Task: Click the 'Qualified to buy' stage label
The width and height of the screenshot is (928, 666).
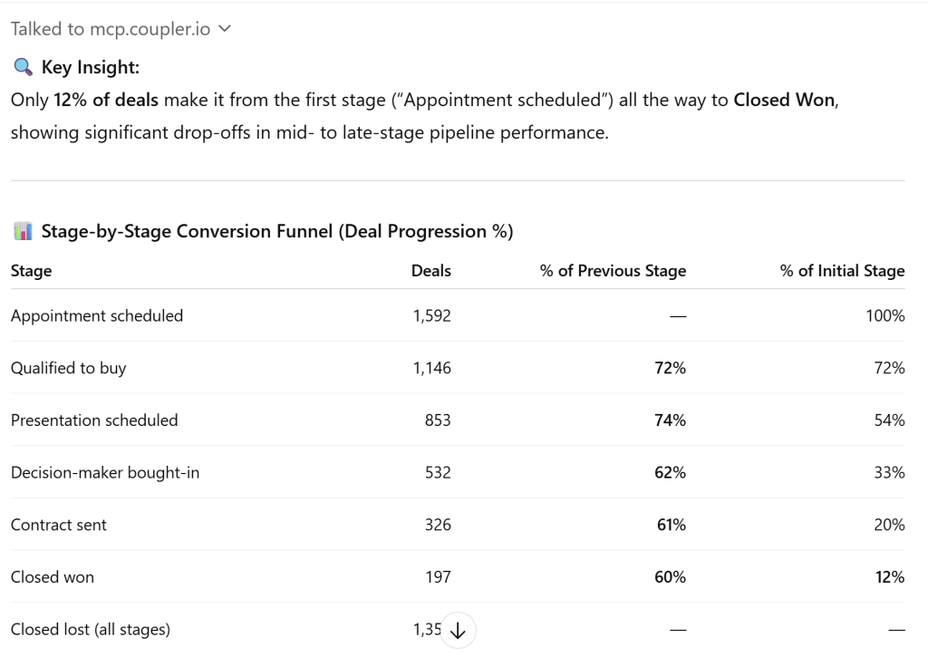Action: pos(69,369)
